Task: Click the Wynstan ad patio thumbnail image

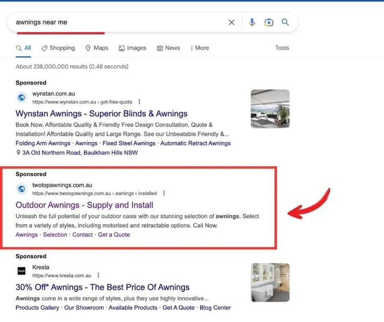Action: click(x=270, y=109)
